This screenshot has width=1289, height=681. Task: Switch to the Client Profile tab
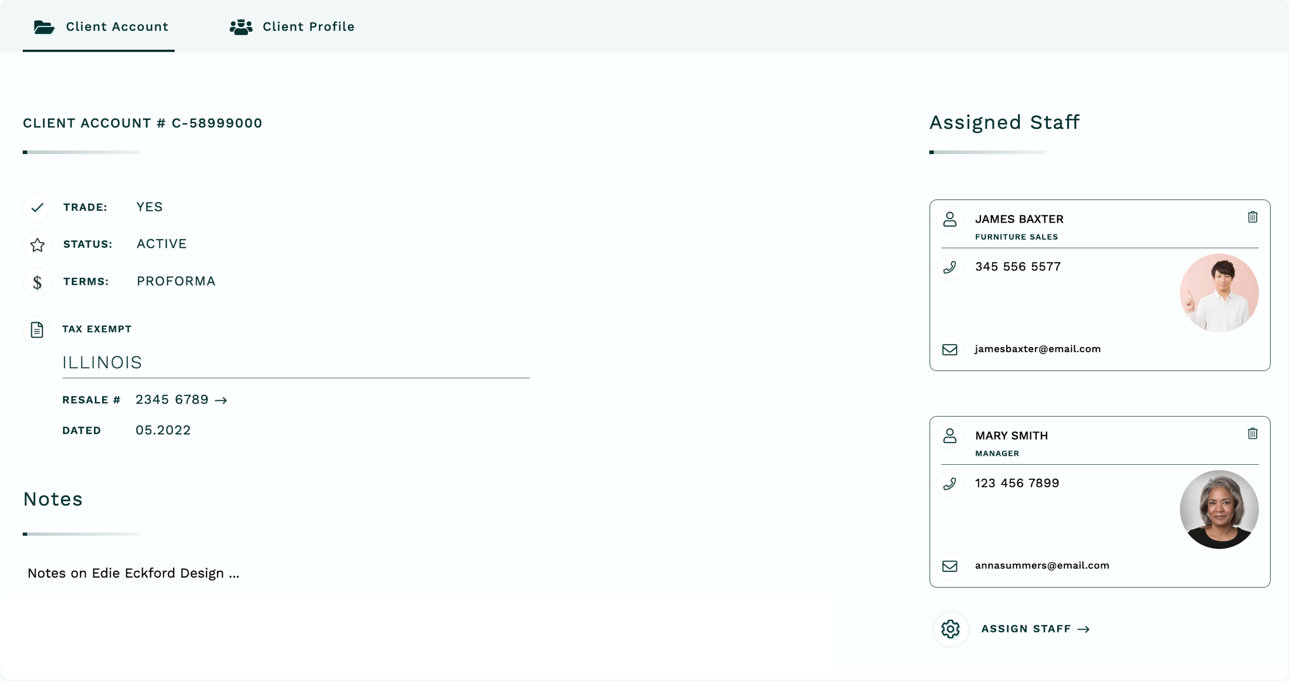309,26
